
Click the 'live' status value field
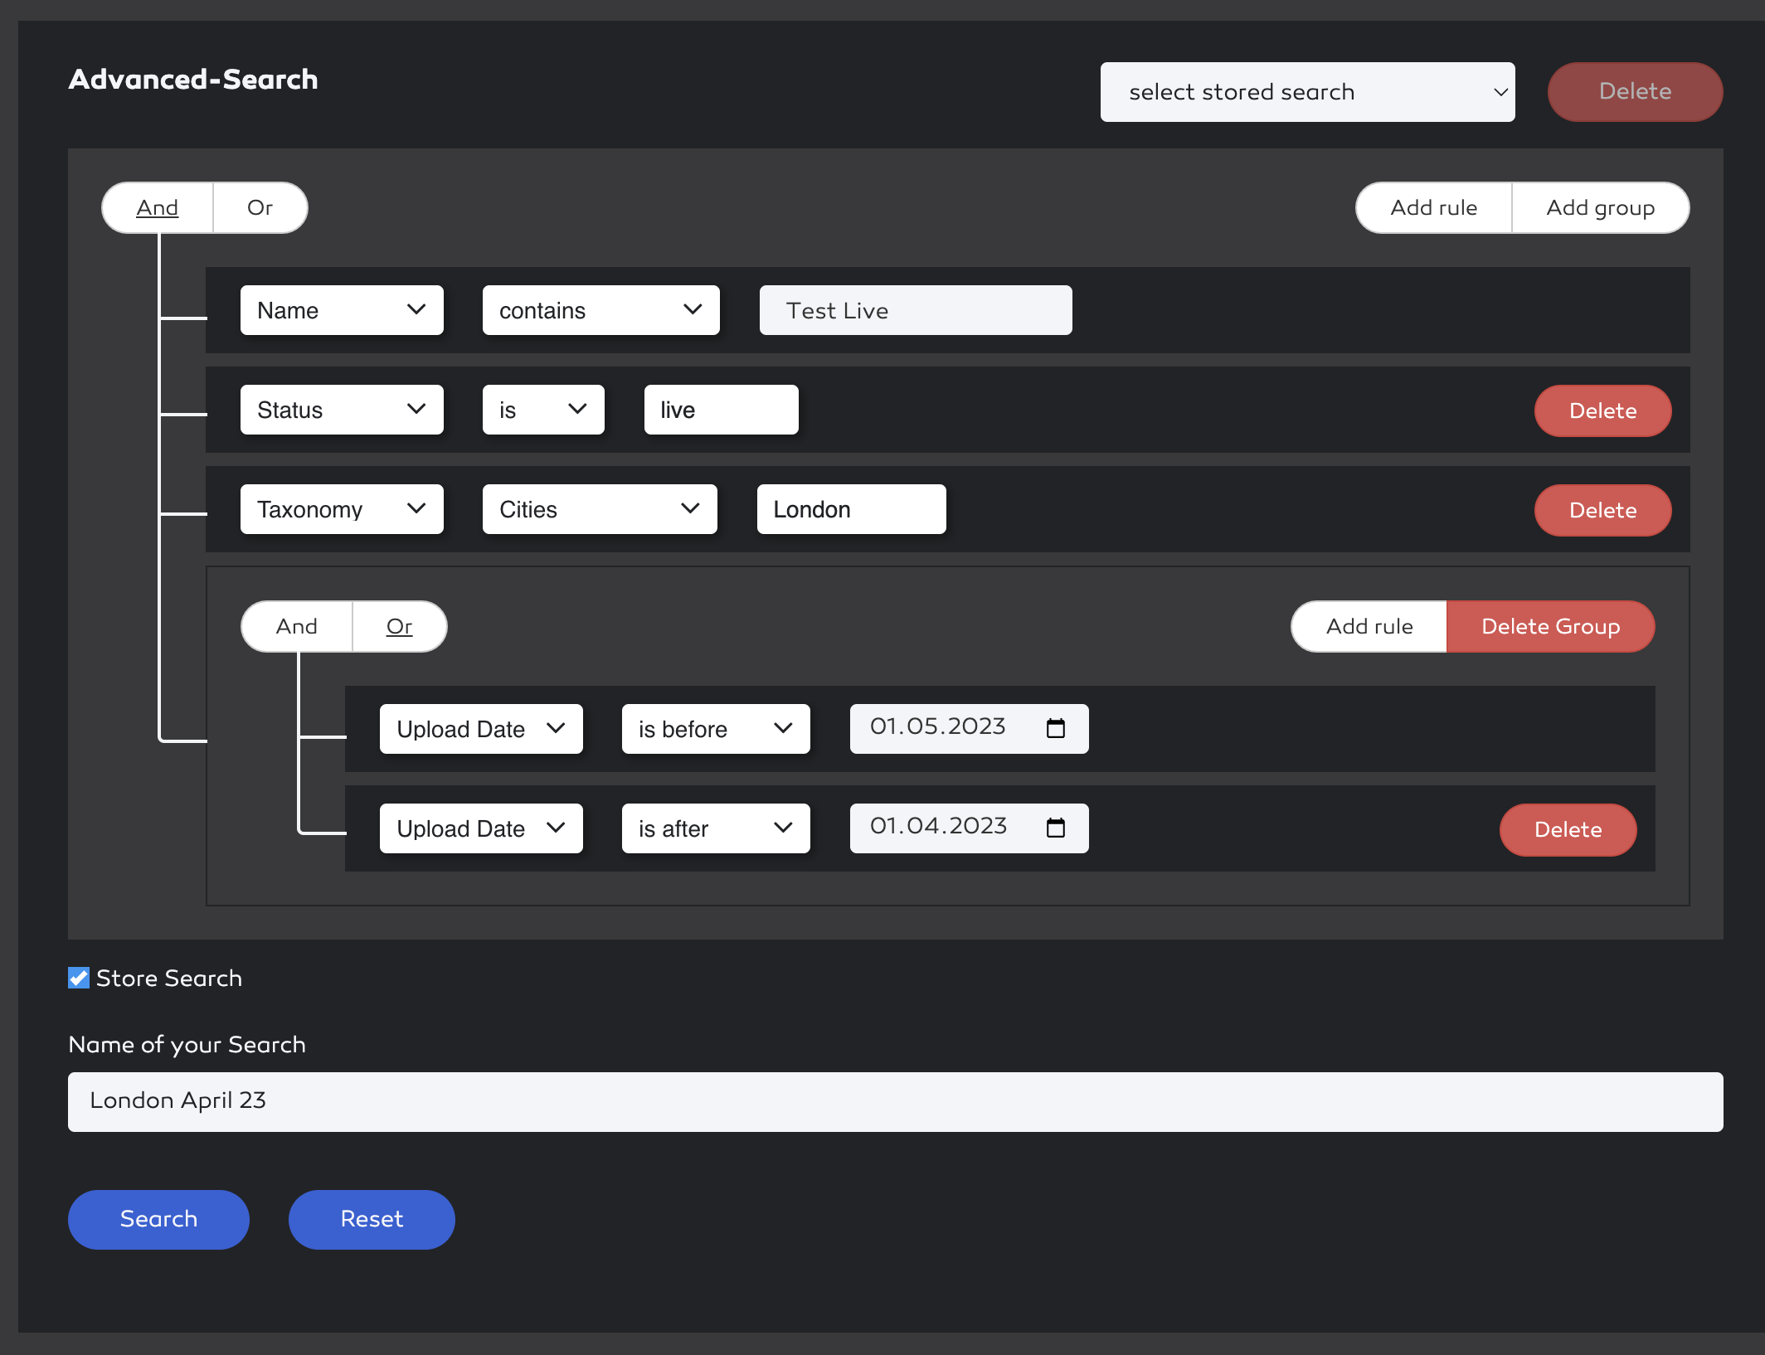(x=721, y=410)
